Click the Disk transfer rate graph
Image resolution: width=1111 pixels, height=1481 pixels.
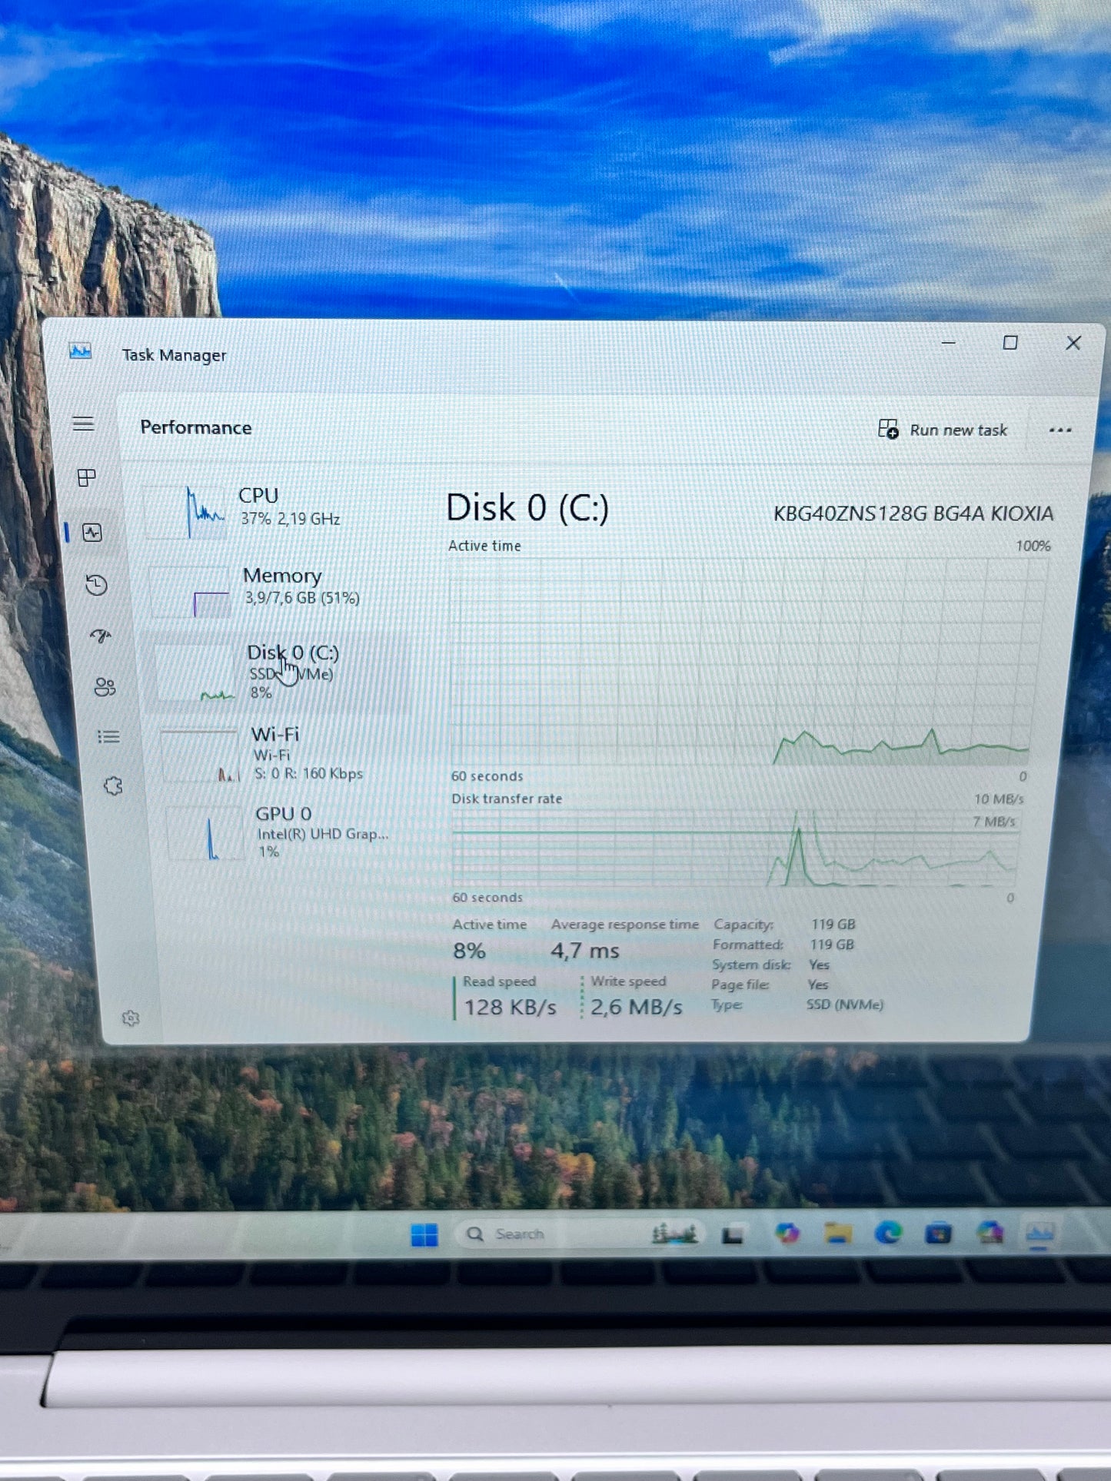point(737,848)
